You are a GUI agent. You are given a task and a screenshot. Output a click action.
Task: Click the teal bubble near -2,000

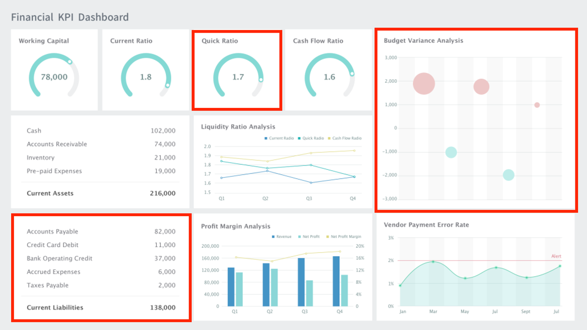click(x=508, y=175)
